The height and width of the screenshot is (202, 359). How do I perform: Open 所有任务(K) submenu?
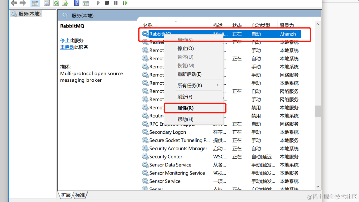pyautogui.click(x=194, y=85)
